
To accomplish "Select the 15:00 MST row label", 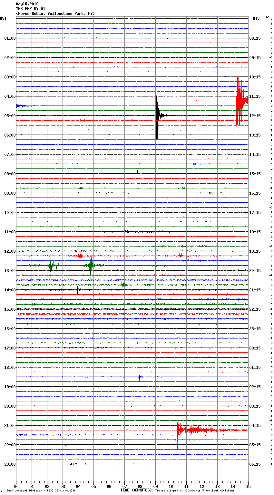I will [10, 309].
